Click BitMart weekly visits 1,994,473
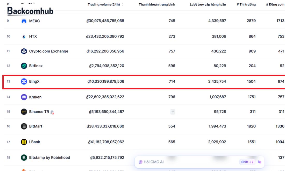This screenshot has width=285, height=171. 217,126
